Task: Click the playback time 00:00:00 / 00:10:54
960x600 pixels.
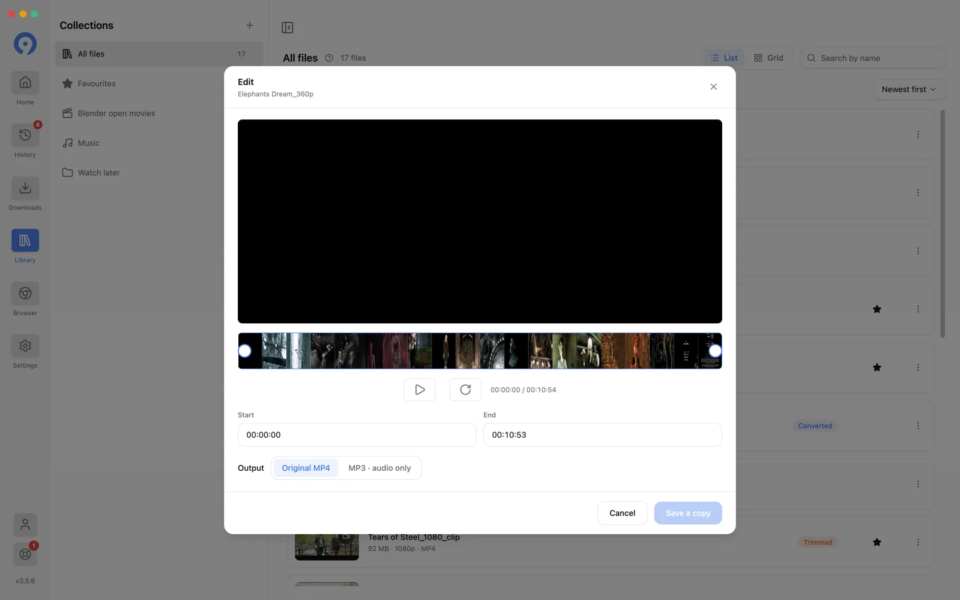Action: coord(523,390)
